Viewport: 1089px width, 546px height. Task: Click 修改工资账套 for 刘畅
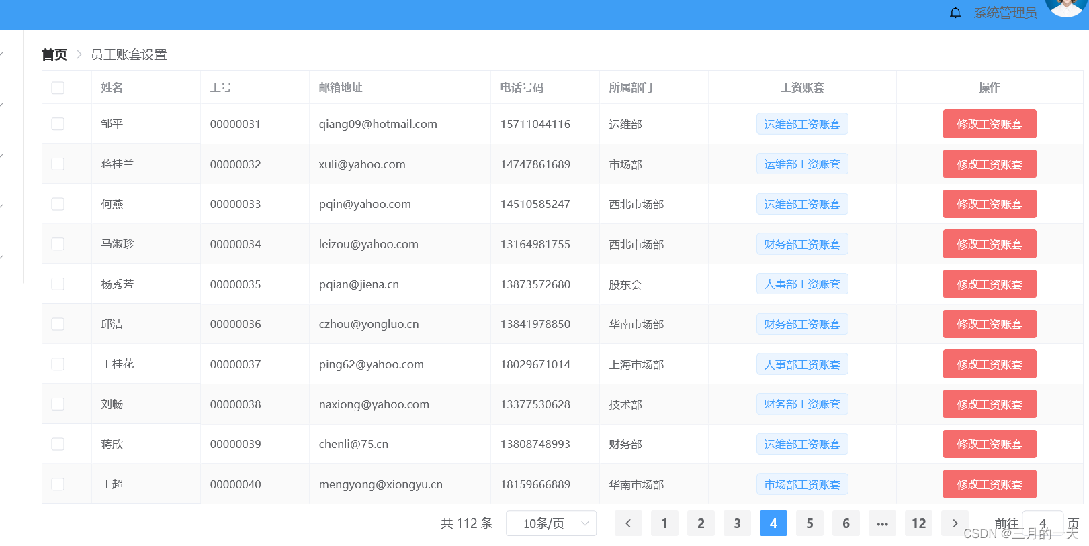(990, 404)
